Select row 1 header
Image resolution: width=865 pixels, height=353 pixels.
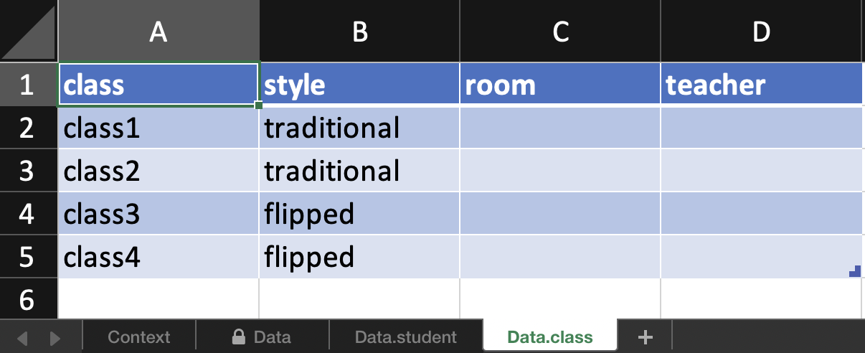click(x=27, y=85)
